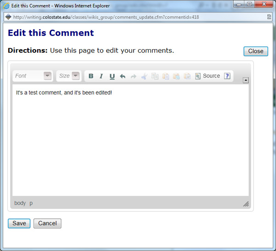Save the edited comment

(x=19, y=223)
